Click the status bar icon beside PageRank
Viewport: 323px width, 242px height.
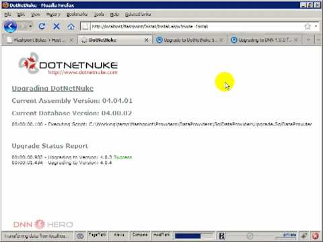tap(80, 236)
